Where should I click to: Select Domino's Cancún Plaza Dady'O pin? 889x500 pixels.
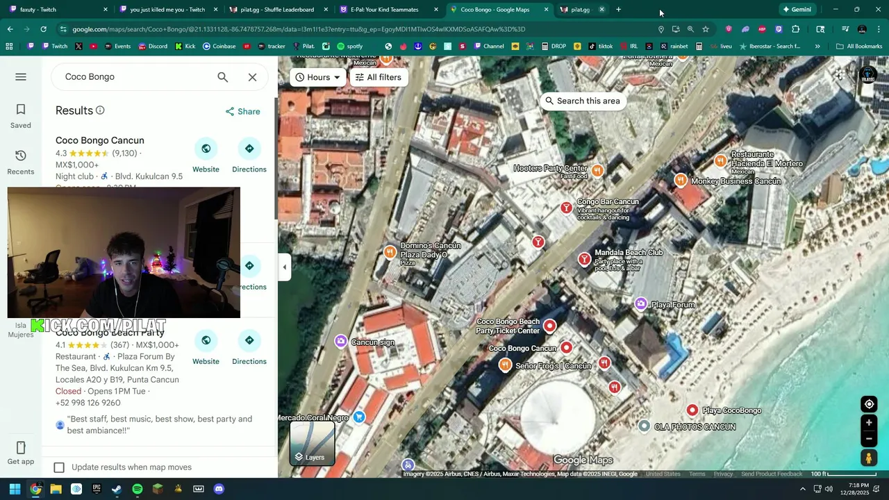[x=390, y=252]
